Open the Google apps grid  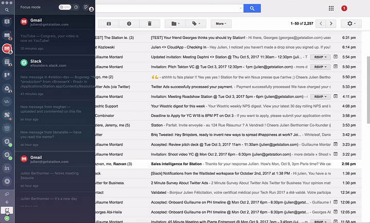pos(331,8)
